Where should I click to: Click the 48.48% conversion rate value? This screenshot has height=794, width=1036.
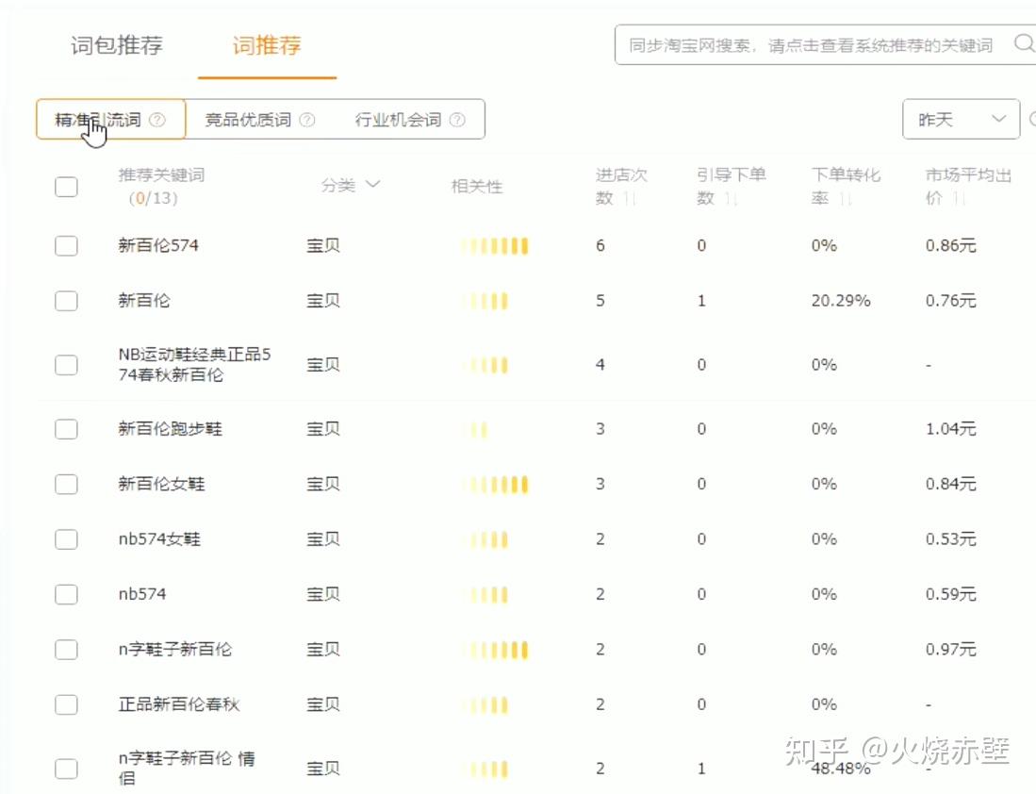(x=841, y=769)
